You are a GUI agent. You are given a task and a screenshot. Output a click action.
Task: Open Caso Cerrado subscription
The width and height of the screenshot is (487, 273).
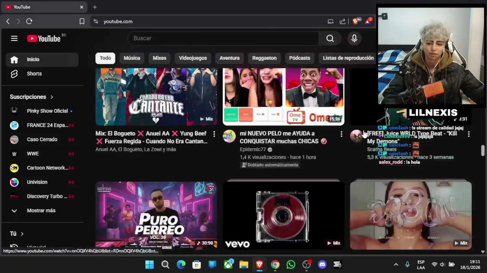tap(42, 139)
